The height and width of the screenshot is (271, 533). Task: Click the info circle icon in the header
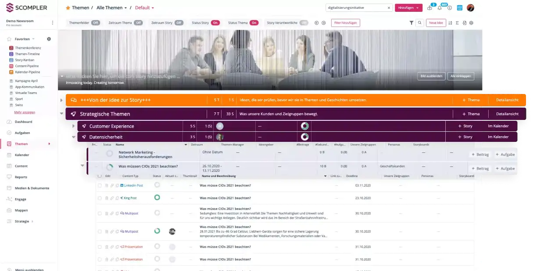pyautogui.click(x=450, y=8)
